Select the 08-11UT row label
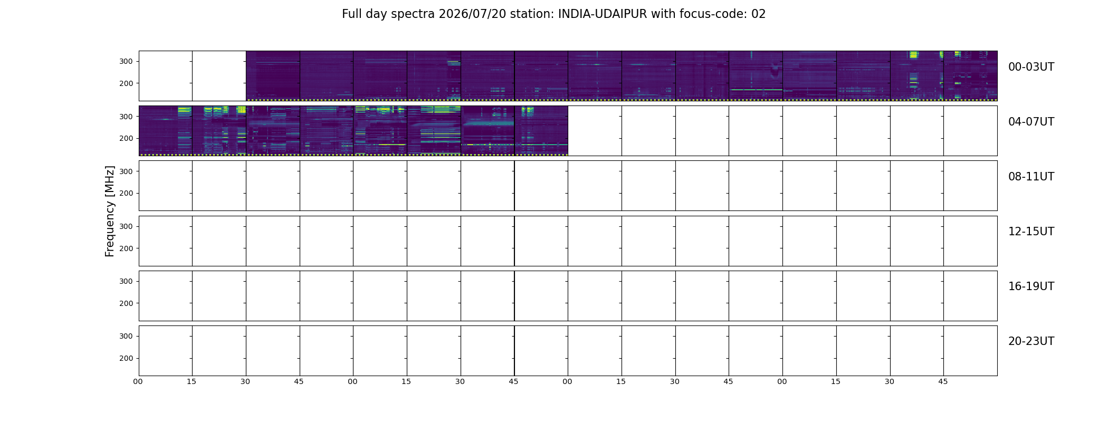The height and width of the screenshot is (422, 1108). pyautogui.click(x=1031, y=177)
